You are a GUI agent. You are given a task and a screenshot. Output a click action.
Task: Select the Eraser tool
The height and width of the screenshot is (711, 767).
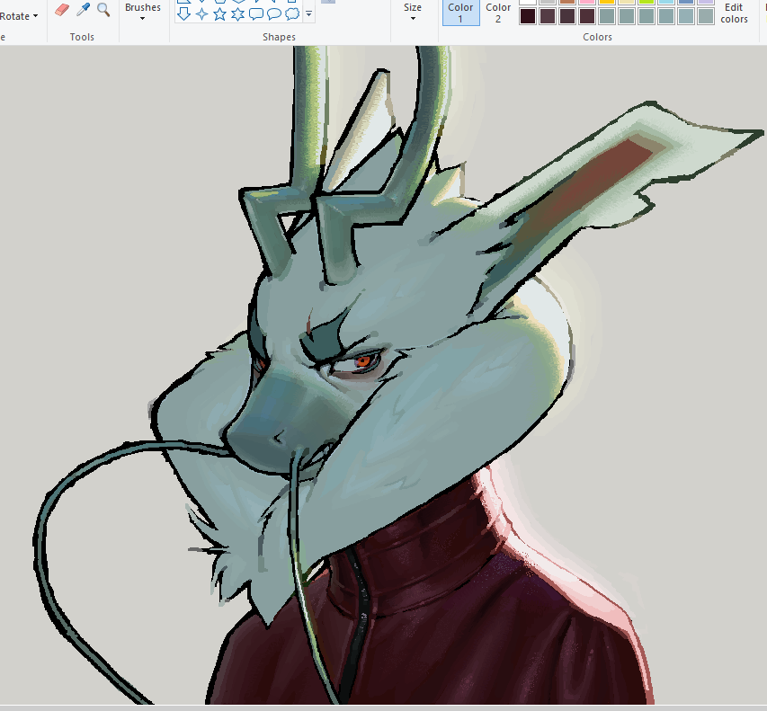pyautogui.click(x=62, y=10)
